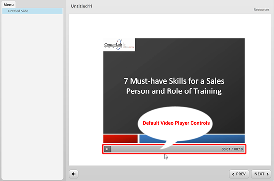Screen dimensions: 274x181
Task: Switch to the Menu tab
Action: coord(9,5)
